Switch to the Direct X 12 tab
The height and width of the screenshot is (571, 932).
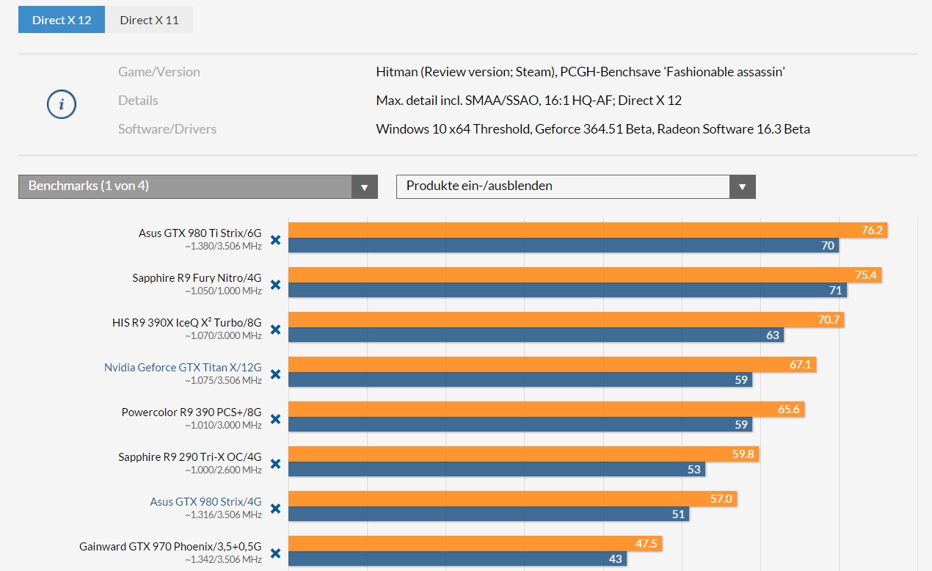coord(62,20)
